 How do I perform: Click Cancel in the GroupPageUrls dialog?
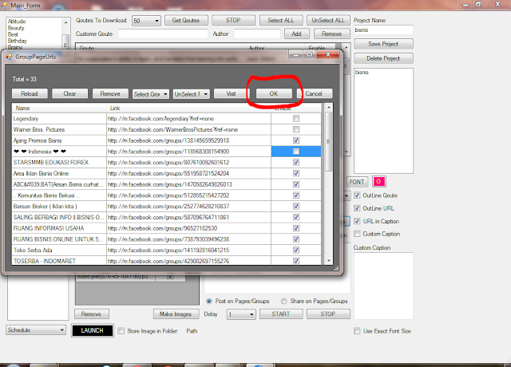pyautogui.click(x=314, y=94)
